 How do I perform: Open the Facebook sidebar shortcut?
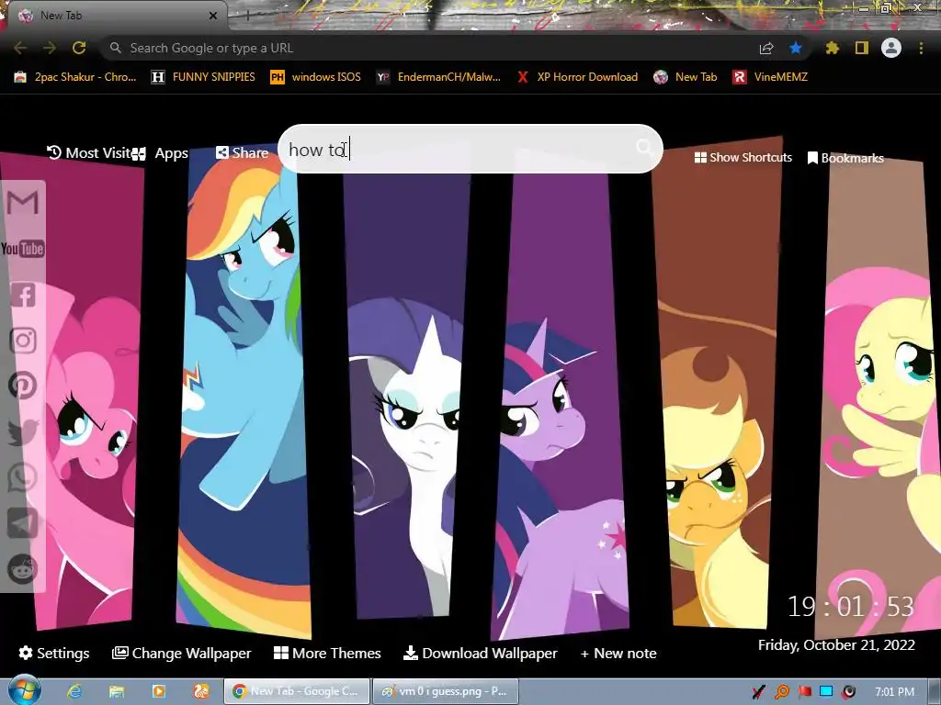point(23,295)
